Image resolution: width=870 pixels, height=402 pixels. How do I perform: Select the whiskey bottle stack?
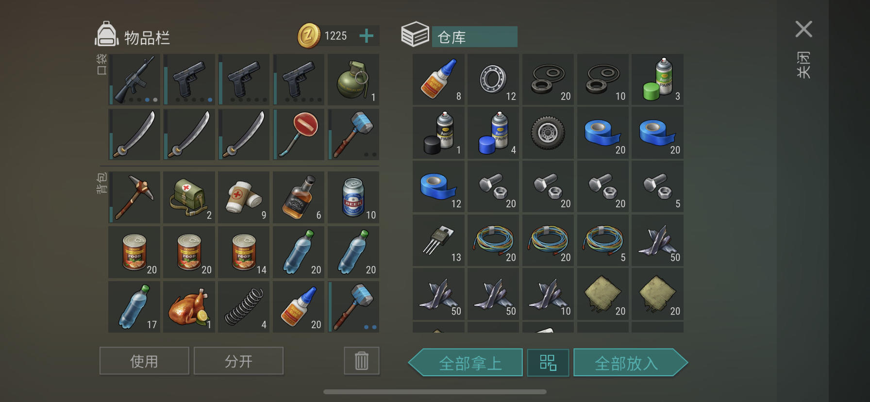pos(299,198)
